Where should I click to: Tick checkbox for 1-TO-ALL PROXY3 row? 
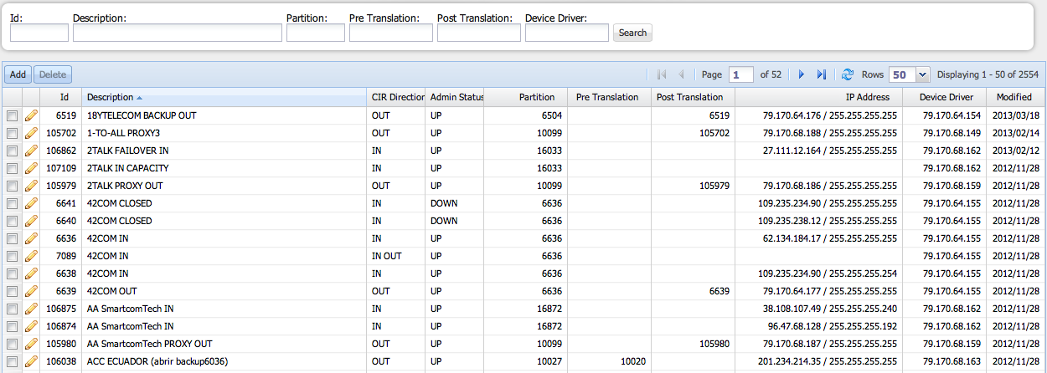[12, 133]
